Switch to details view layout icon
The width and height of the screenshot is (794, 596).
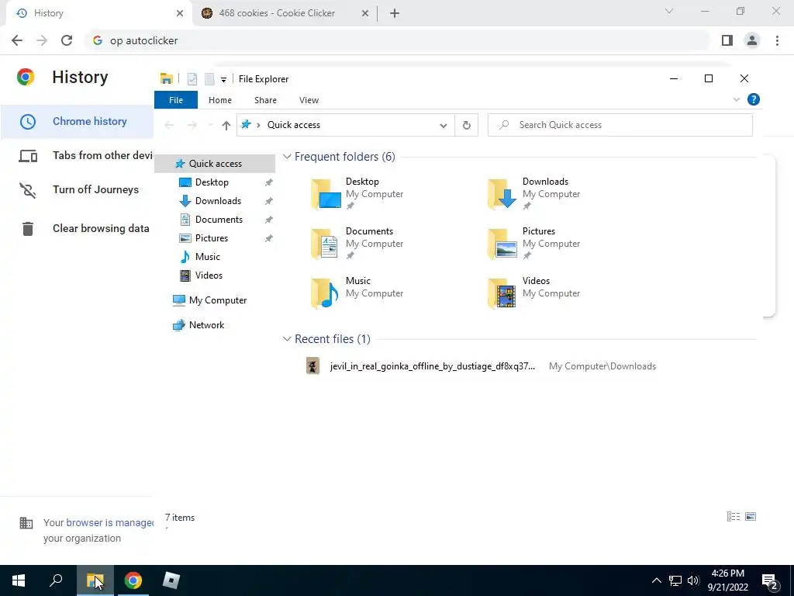click(x=734, y=516)
